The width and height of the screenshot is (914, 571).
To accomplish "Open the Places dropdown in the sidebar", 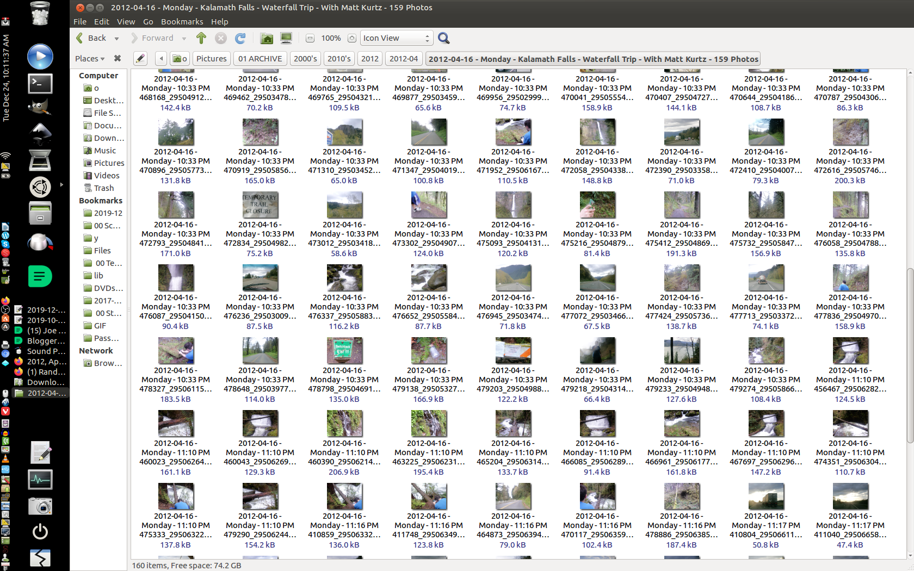I will 89,58.
